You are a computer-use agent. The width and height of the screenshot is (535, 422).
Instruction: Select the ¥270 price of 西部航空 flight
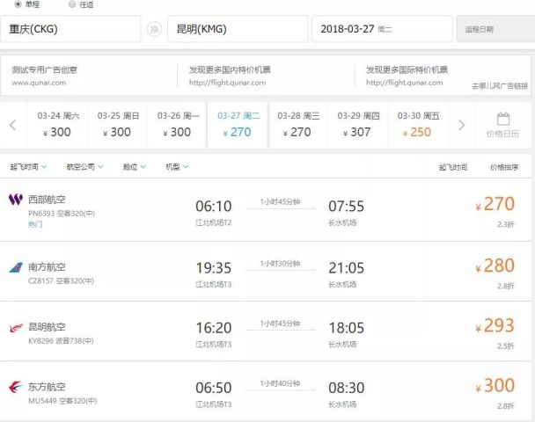click(x=495, y=204)
